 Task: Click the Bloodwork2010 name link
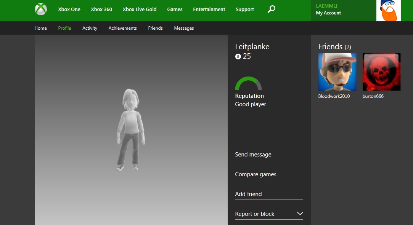tap(334, 96)
